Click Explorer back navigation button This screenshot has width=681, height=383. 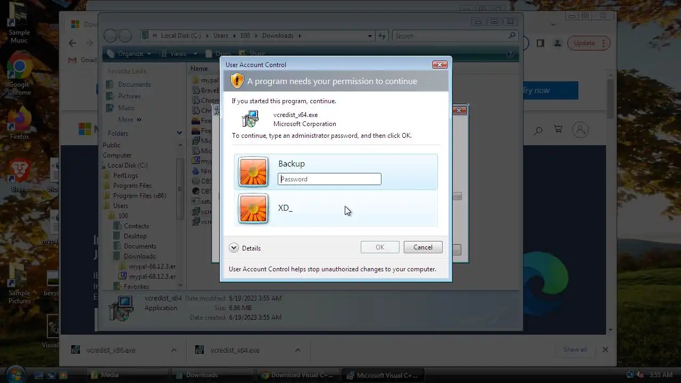point(110,36)
